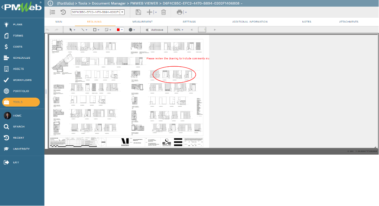The image size is (379, 206).
Task: Click the history icon in toolbar
Action: (x=63, y=12)
